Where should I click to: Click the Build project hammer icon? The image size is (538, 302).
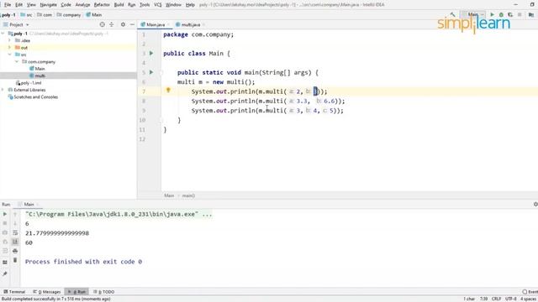coord(452,15)
